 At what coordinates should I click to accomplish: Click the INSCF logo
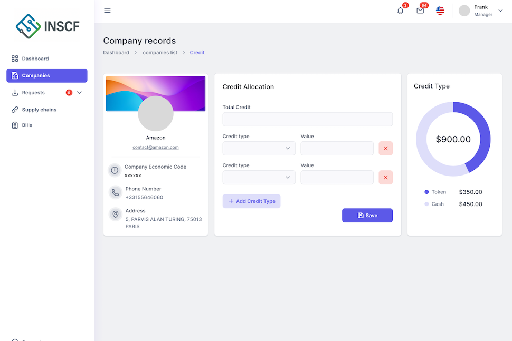pyautogui.click(x=48, y=25)
